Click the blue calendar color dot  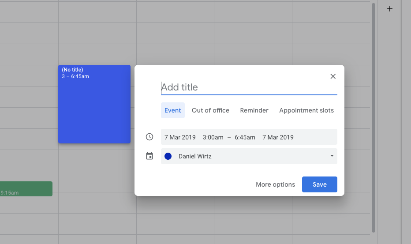point(168,156)
